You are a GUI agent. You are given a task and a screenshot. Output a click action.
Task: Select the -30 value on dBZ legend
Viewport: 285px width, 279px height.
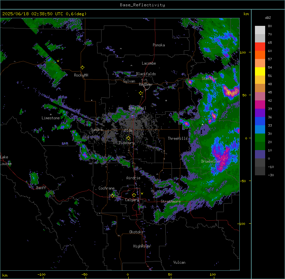point(271,175)
